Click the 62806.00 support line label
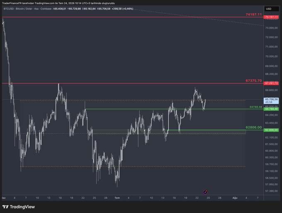Image resolution: width=282 pixels, height=213 pixels. point(253,127)
